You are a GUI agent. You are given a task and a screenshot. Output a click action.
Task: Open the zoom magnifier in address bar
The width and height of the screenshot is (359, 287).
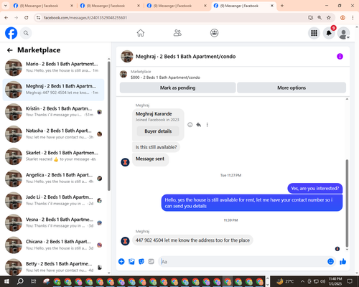tap(320, 18)
